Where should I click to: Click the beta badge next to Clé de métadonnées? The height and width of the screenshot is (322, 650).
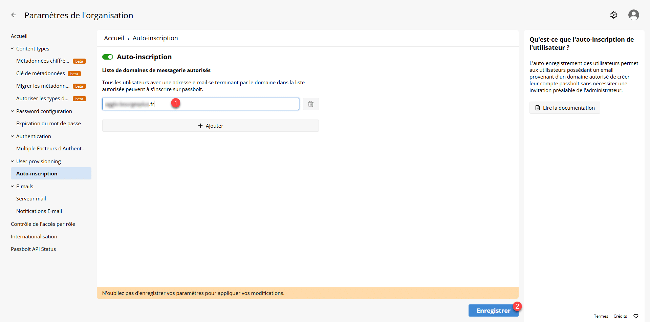pyautogui.click(x=74, y=74)
